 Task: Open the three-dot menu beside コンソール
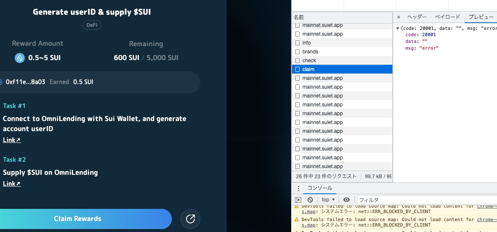(x=298, y=188)
